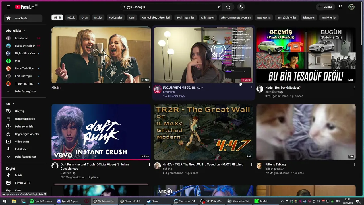Screen dimensions: 364x205
Task: Open the Daft Punk Instant Crush thumbnail
Action: [x=101, y=132]
